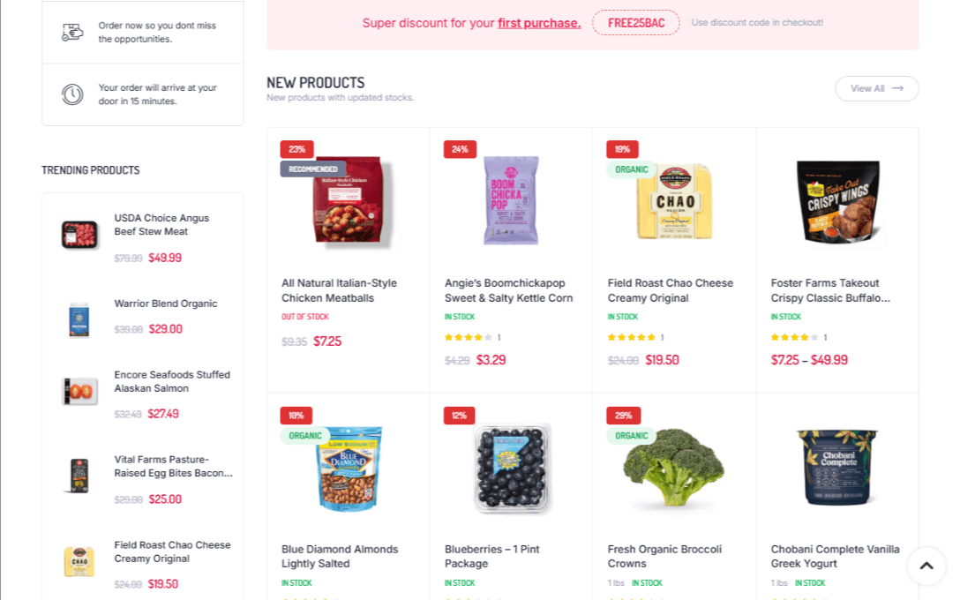Follow the "first purchase" link
The height and width of the screenshot is (600, 960).
539,23
